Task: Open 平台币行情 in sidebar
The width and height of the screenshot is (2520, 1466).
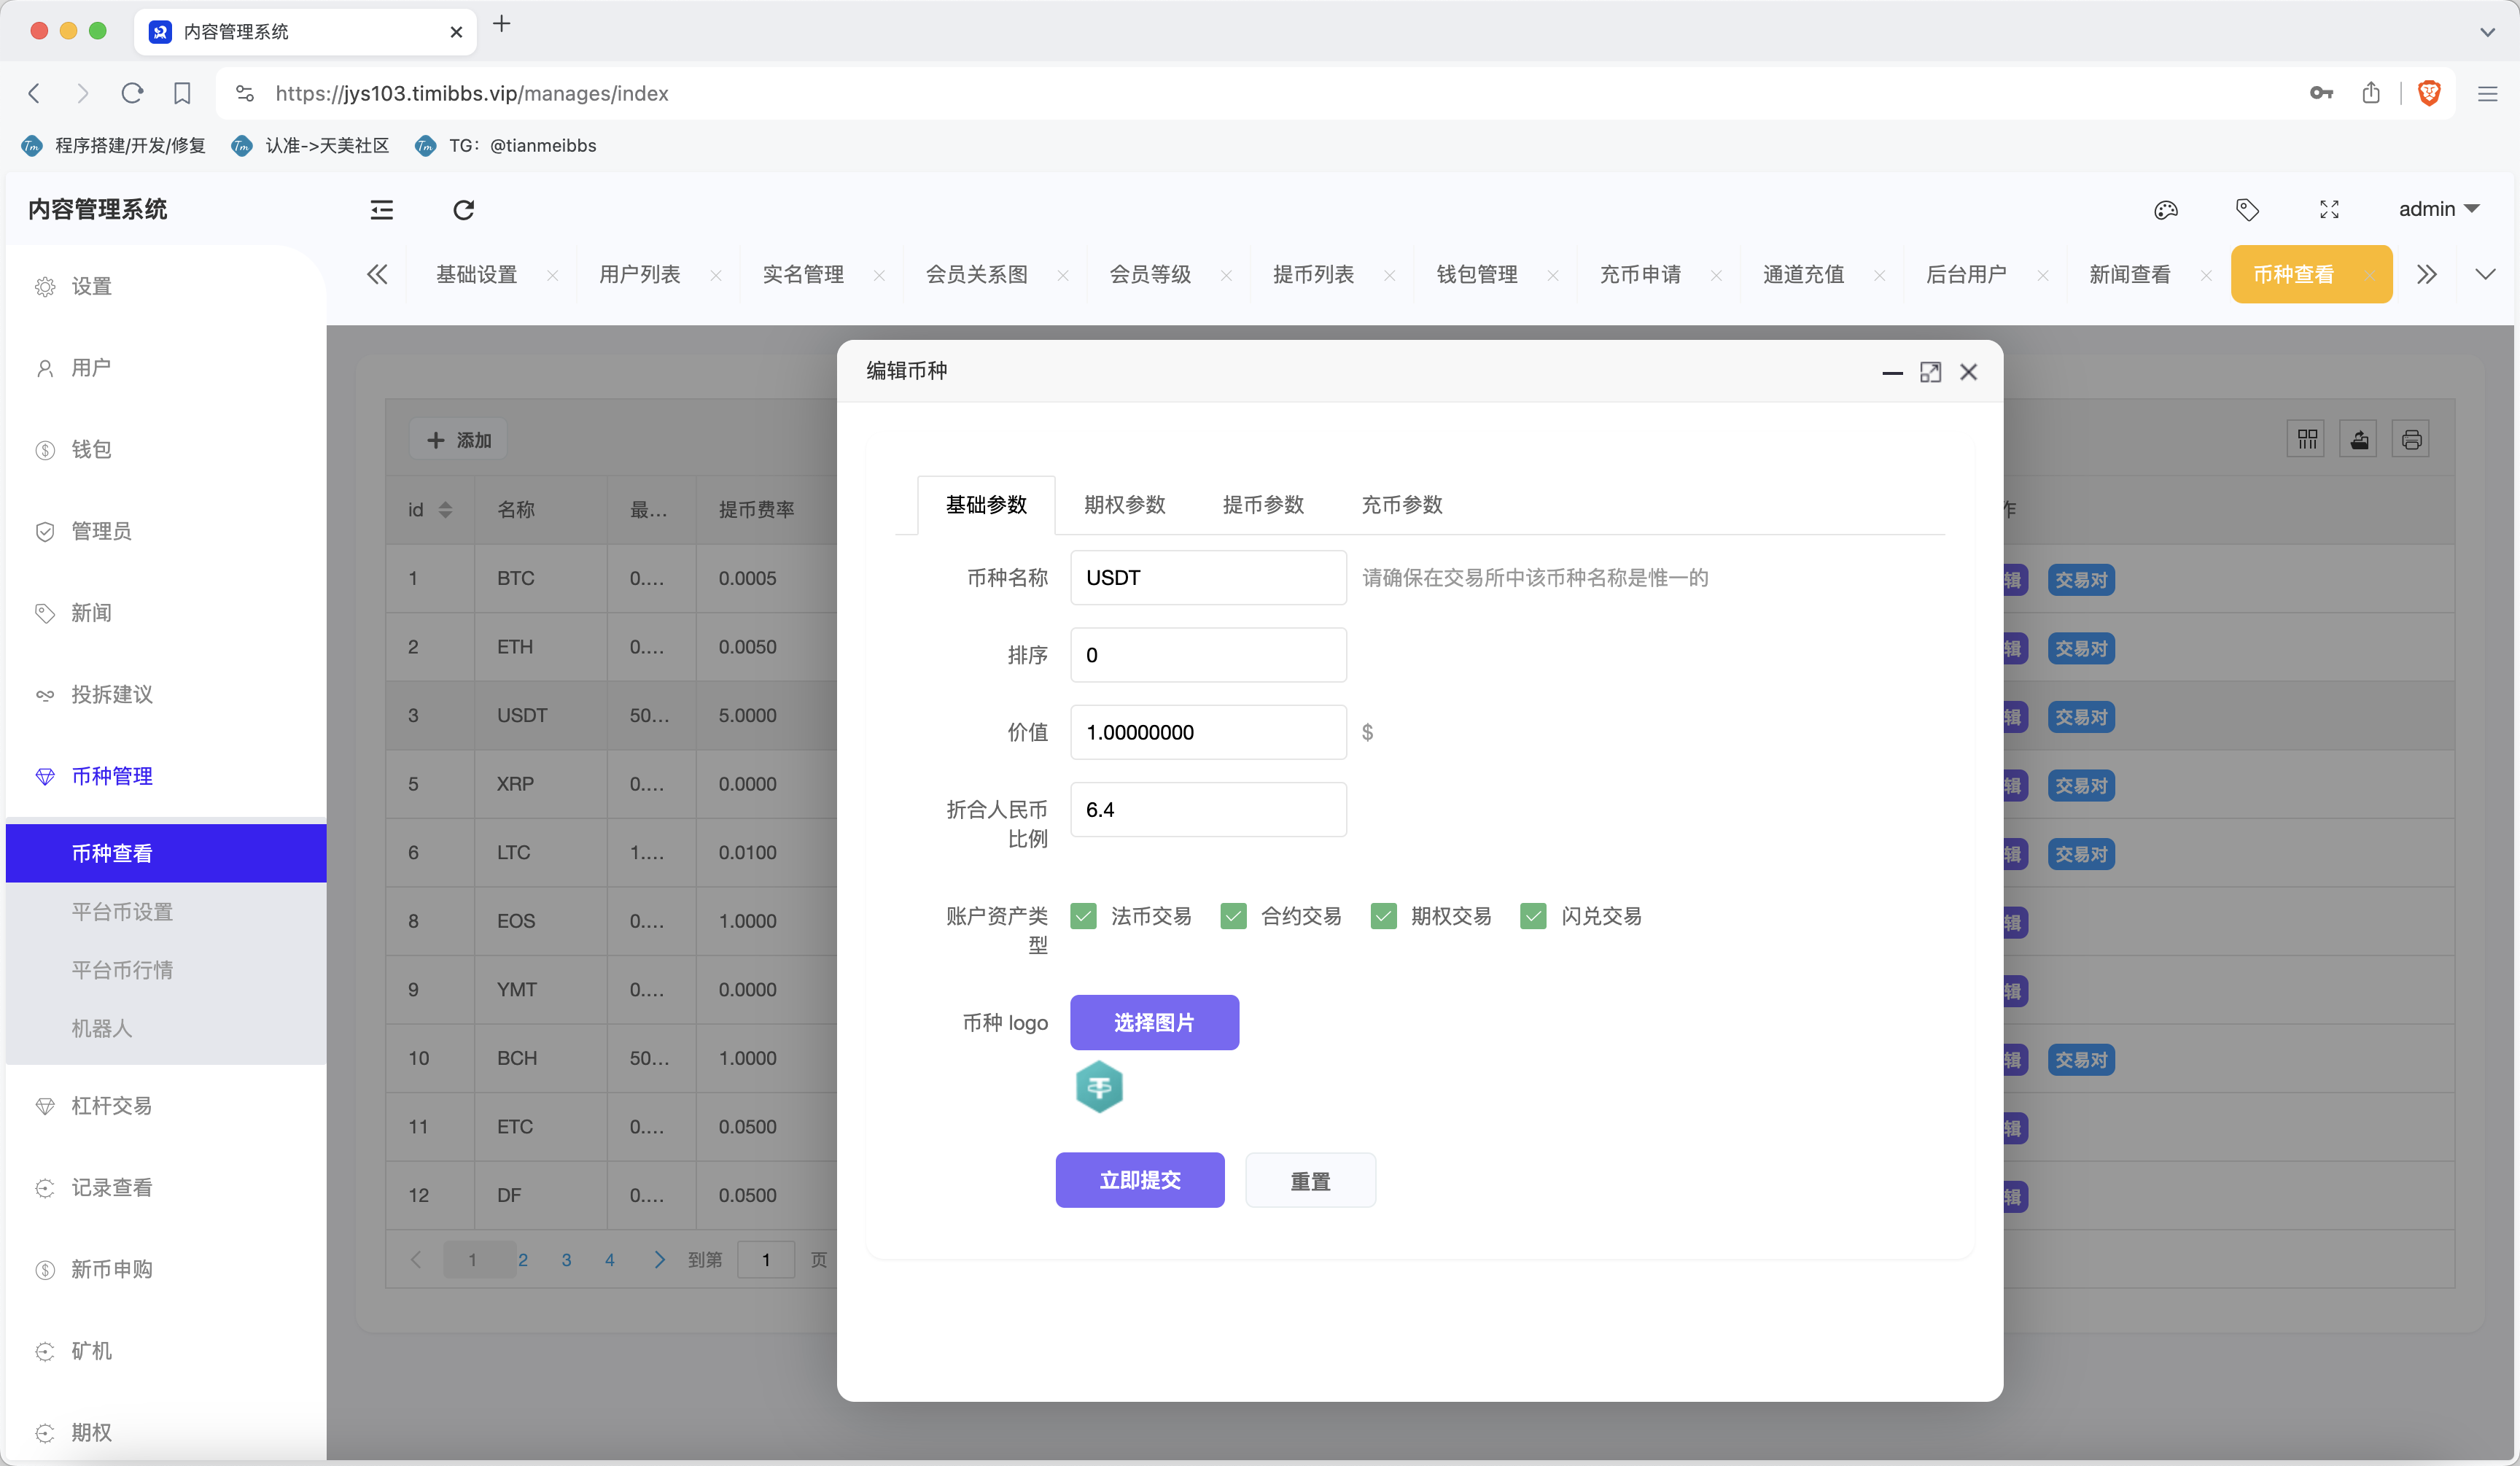Action: (x=166, y=970)
